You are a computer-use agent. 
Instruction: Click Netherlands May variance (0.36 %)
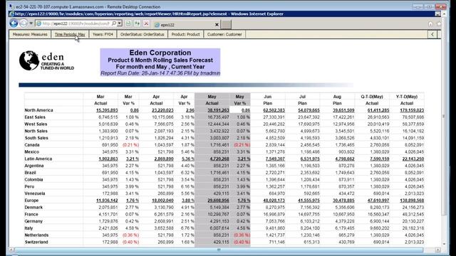(242, 235)
